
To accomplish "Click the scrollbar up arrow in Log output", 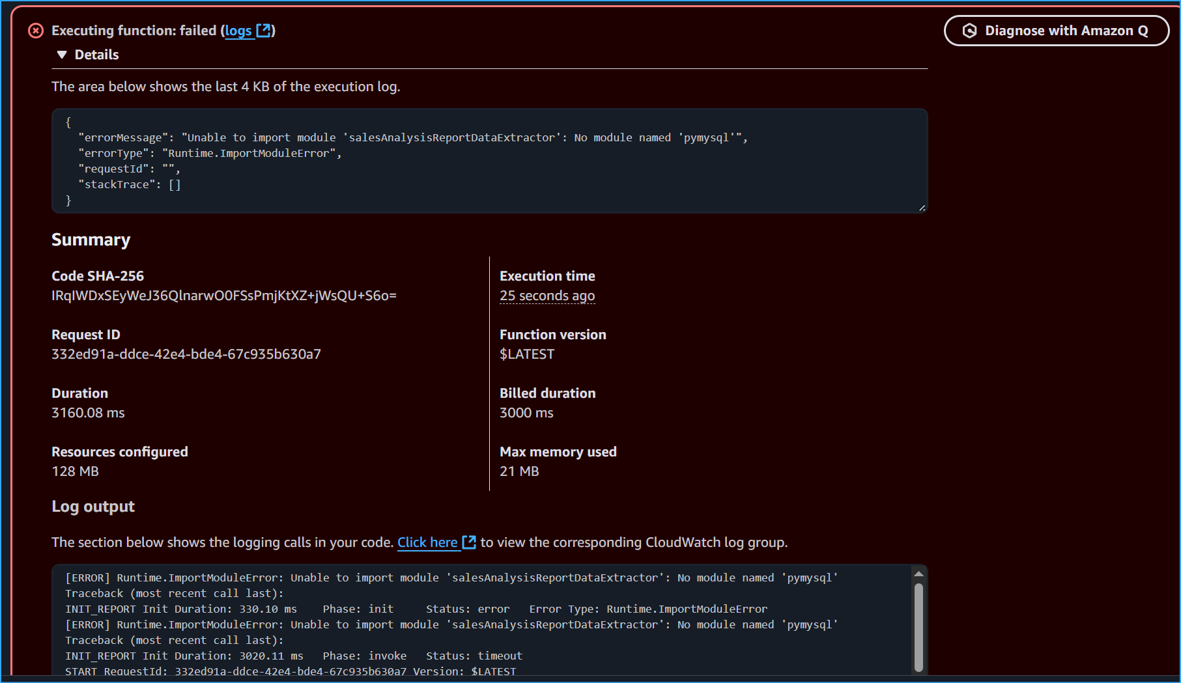I will point(918,573).
